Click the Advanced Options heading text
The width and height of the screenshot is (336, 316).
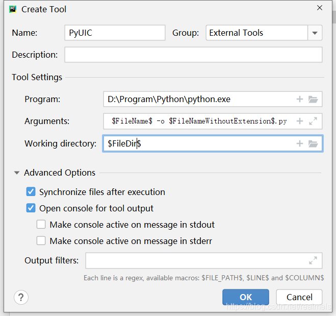[60, 173]
